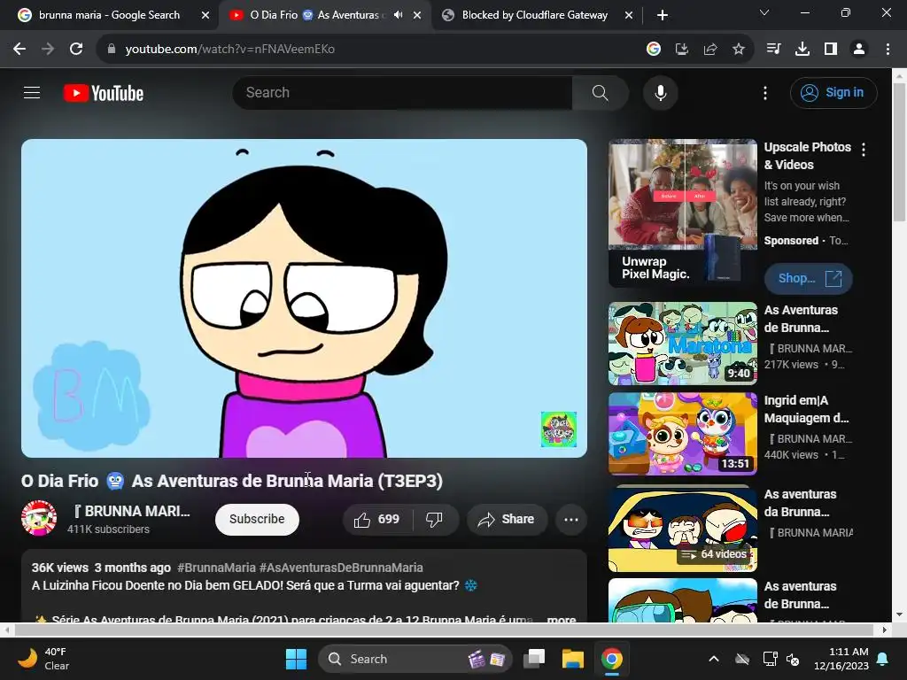907x680 pixels.
Task: Share this page via address bar icon
Action: tap(709, 50)
